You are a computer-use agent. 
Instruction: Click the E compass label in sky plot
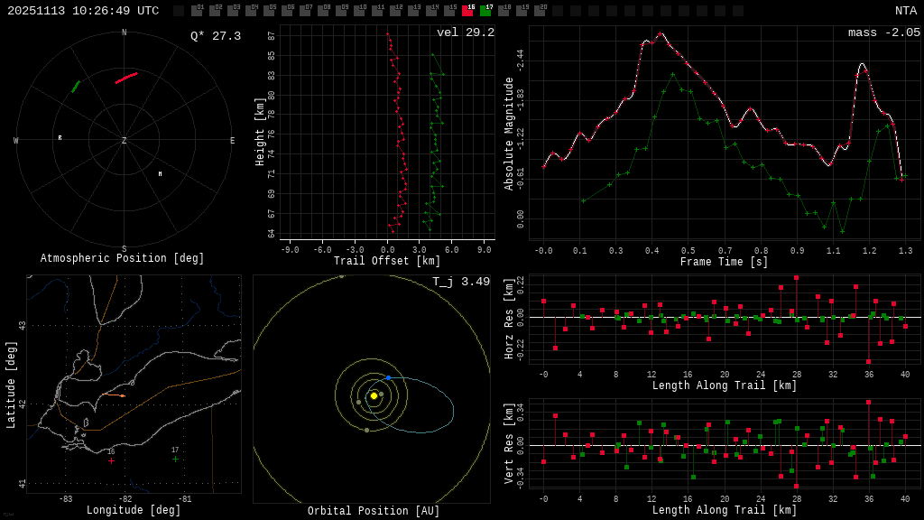coord(232,140)
